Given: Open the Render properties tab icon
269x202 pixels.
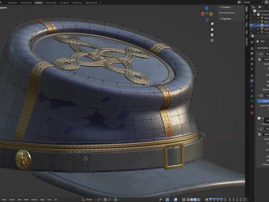Looking at the screenshot, I should point(252,49).
